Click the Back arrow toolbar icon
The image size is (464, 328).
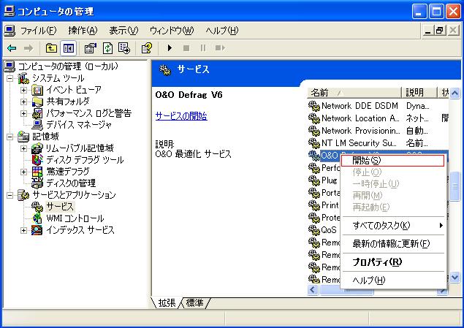click(x=12, y=48)
